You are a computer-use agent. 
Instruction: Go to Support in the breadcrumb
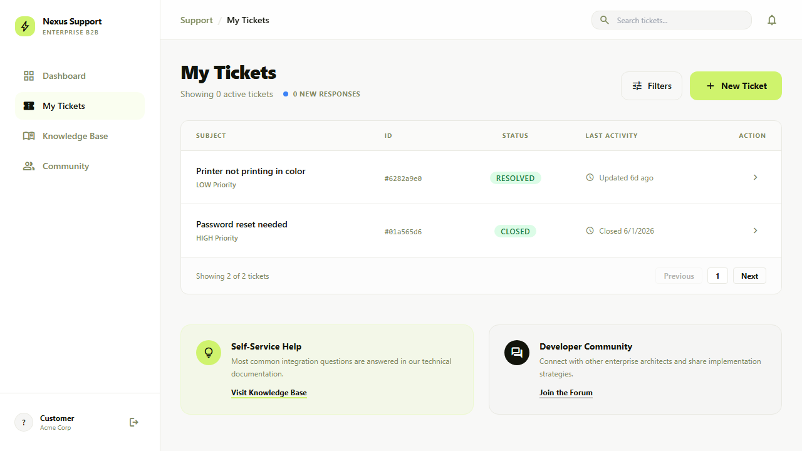196,20
